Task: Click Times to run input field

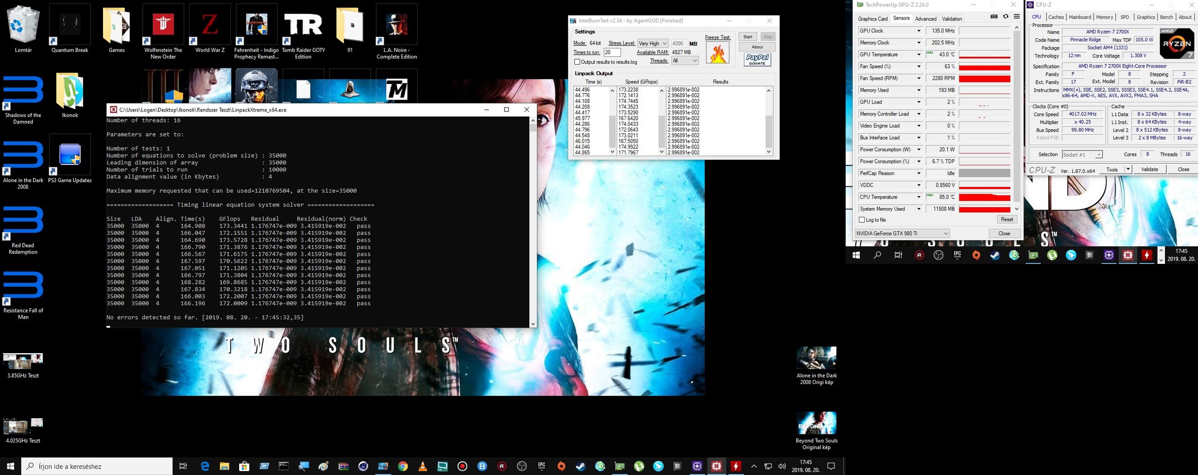Action: pos(612,52)
